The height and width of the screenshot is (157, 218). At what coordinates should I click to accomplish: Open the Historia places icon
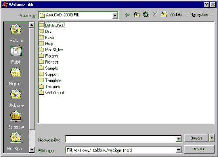pyautogui.click(x=16, y=29)
